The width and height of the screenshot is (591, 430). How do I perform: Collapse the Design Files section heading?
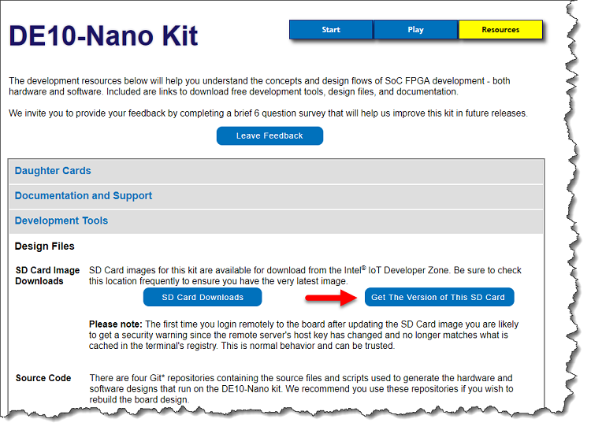(x=45, y=247)
